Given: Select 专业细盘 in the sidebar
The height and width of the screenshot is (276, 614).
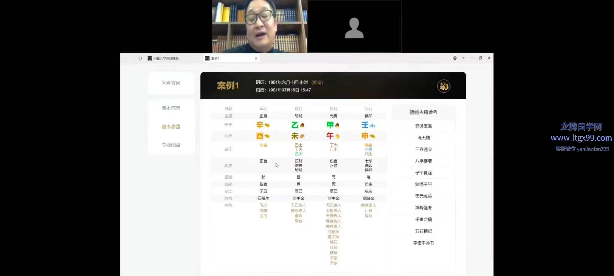Looking at the screenshot, I should [171, 145].
